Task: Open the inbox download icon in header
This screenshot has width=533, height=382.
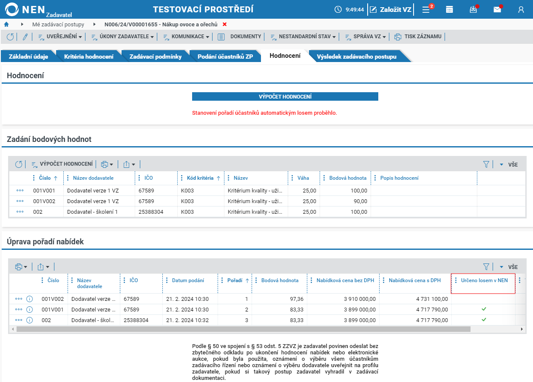Action: pos(473,9)
